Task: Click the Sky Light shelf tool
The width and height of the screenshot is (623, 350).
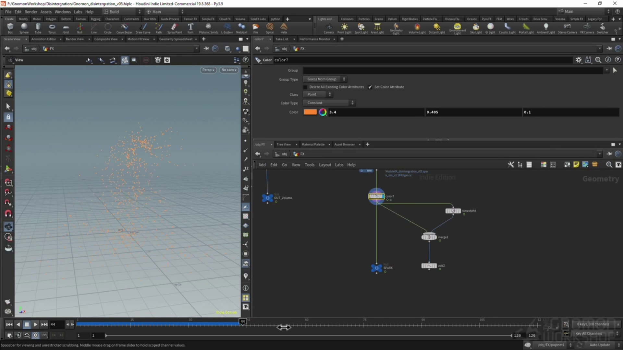Action: 476,28
